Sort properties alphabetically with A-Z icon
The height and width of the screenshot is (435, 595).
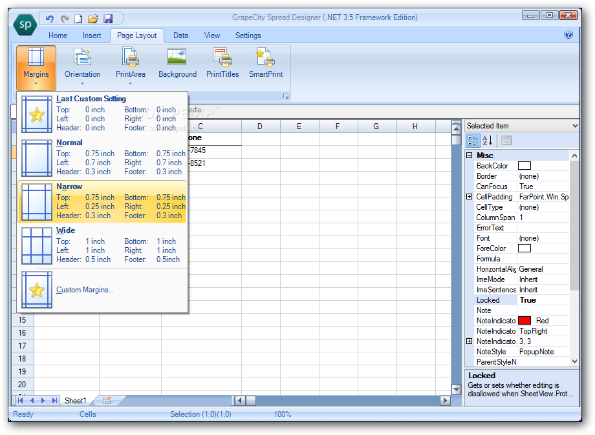pos(488,141)
